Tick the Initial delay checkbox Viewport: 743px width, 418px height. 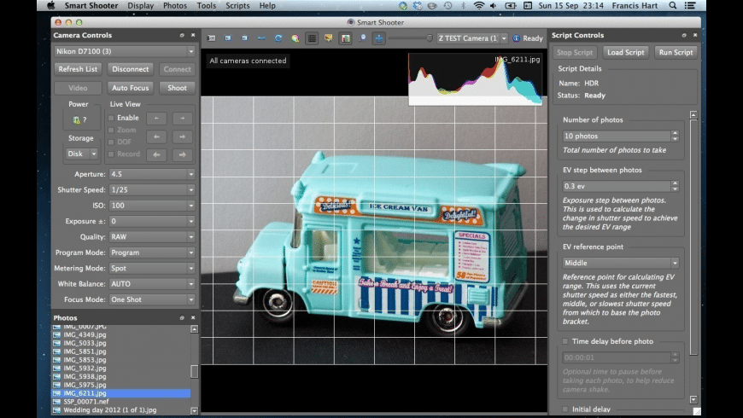tap(565, 409)
